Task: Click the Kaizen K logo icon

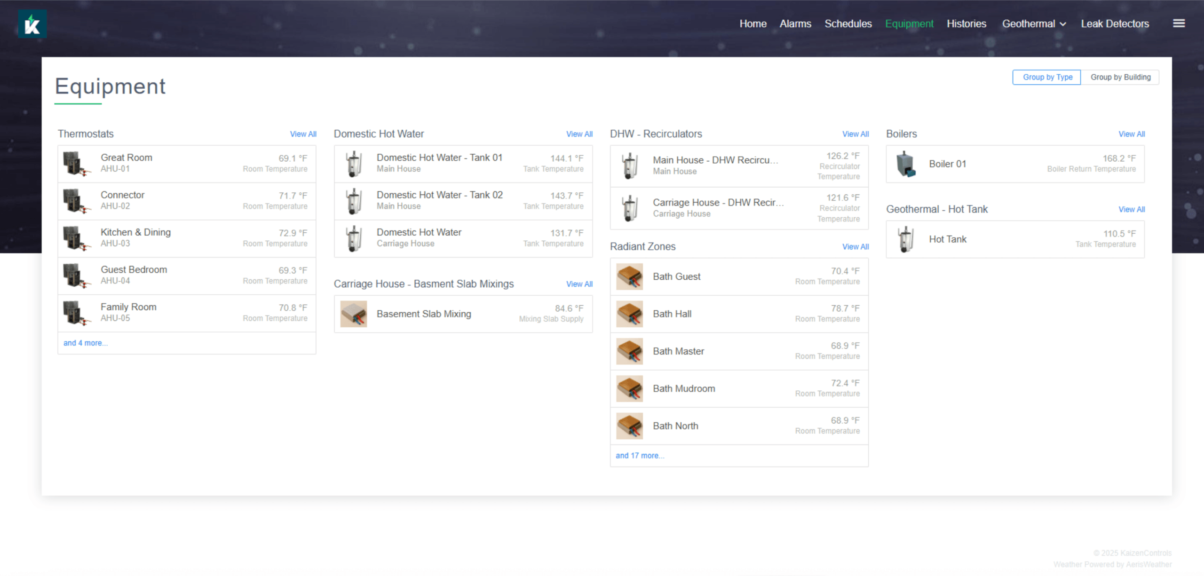Action: tap(32, 24)
